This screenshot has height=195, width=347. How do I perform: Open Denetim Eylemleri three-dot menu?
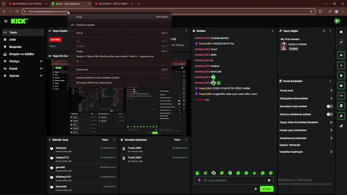[x=186, y=140]
